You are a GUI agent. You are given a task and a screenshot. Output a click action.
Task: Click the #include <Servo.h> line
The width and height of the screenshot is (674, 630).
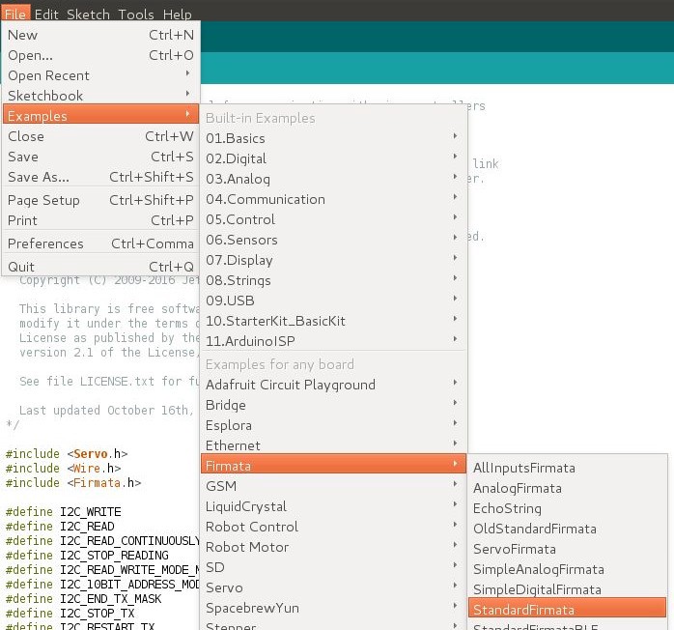coord(67,454)
